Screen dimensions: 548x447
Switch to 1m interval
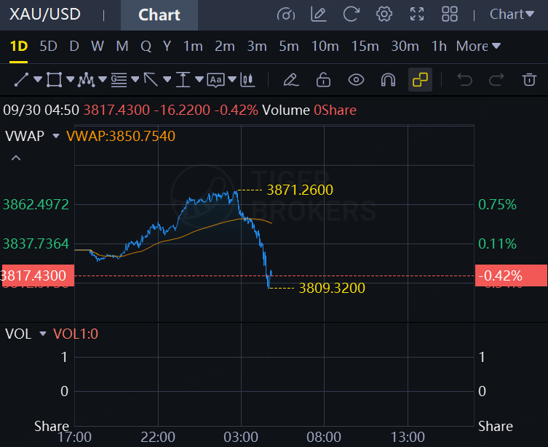click(193, 46)
